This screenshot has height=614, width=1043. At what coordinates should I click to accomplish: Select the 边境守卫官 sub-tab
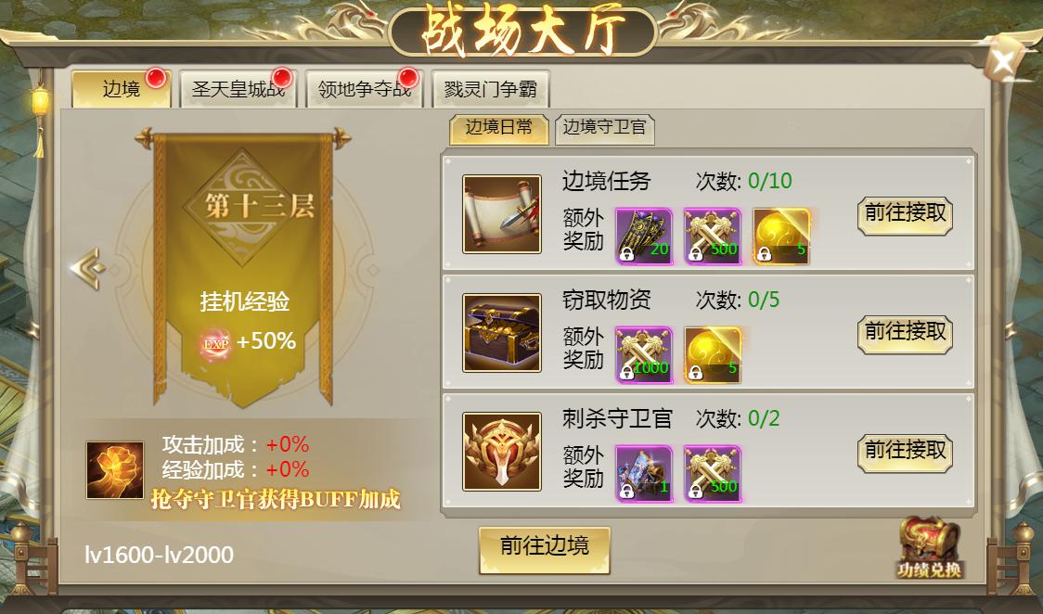pos(605,129)
